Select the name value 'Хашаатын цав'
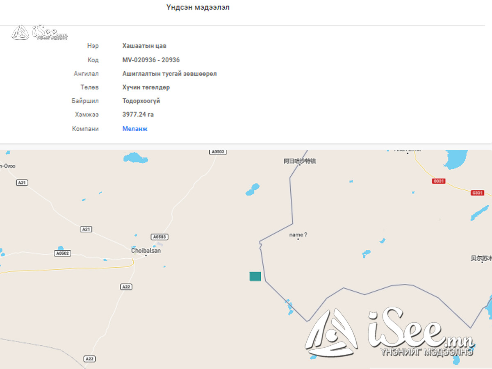Image resolution: width=492 pixels, height=369 pixels. (x=144, y=46)
